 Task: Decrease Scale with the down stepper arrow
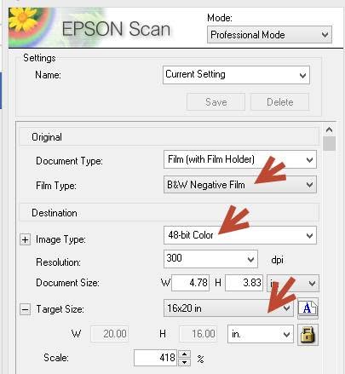point(185,362)
